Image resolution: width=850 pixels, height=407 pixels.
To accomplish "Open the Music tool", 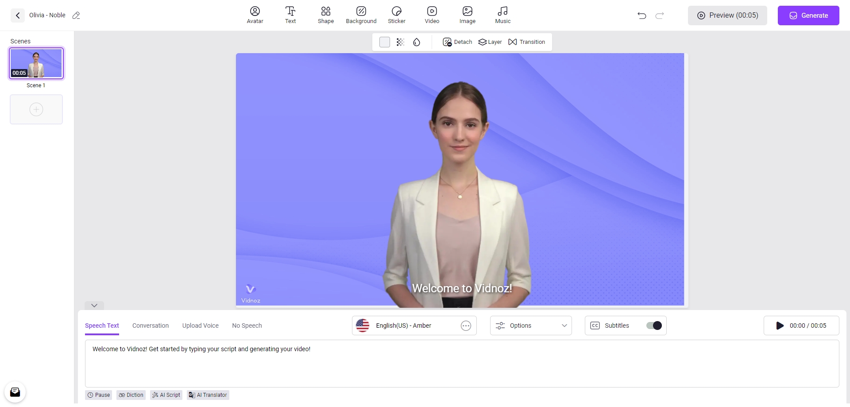I will 503,15.
